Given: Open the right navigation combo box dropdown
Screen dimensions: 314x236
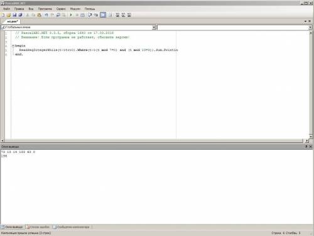Looking at the screenshot, I should [310, 27].
